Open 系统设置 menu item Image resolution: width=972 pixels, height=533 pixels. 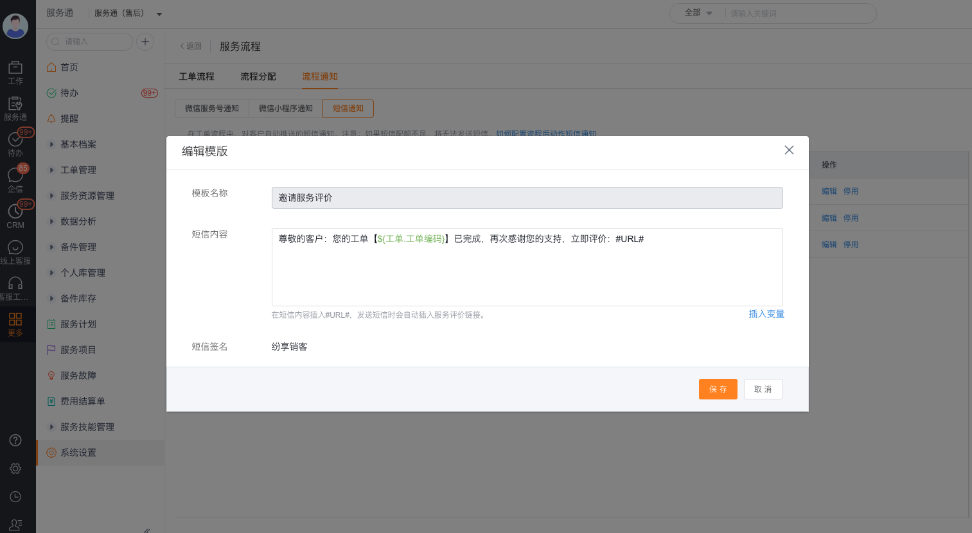(100, 453)
